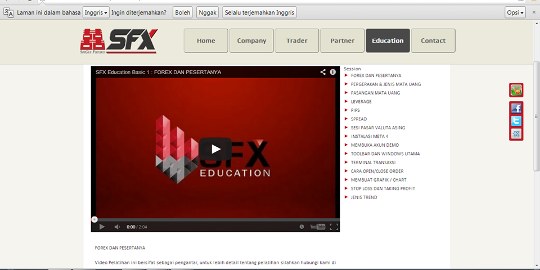Click the video title text
The image size is (540, 270).
pyautogui.click(x=159, y=72)
